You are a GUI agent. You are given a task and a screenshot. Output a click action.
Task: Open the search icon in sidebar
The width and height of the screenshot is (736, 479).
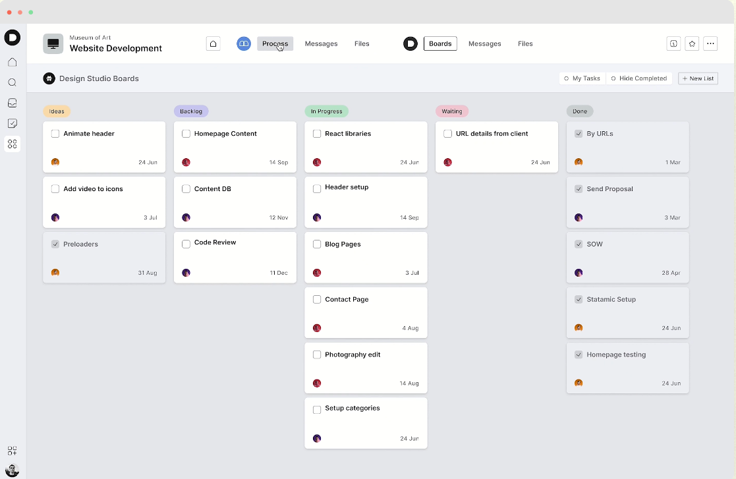pyautogui.click(x=13, y=82)
